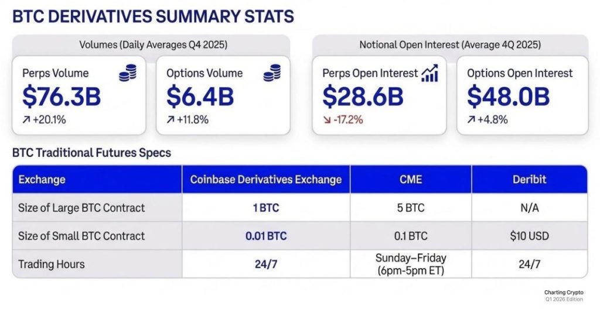
Task: Click the BTC Traditional Futures Specs heading
Action: (x=91, y=153)
